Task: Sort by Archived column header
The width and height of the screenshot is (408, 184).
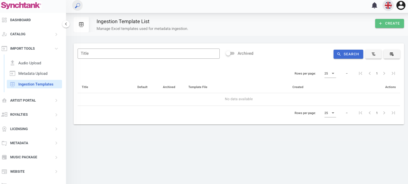Action: (x=169, y=87)
